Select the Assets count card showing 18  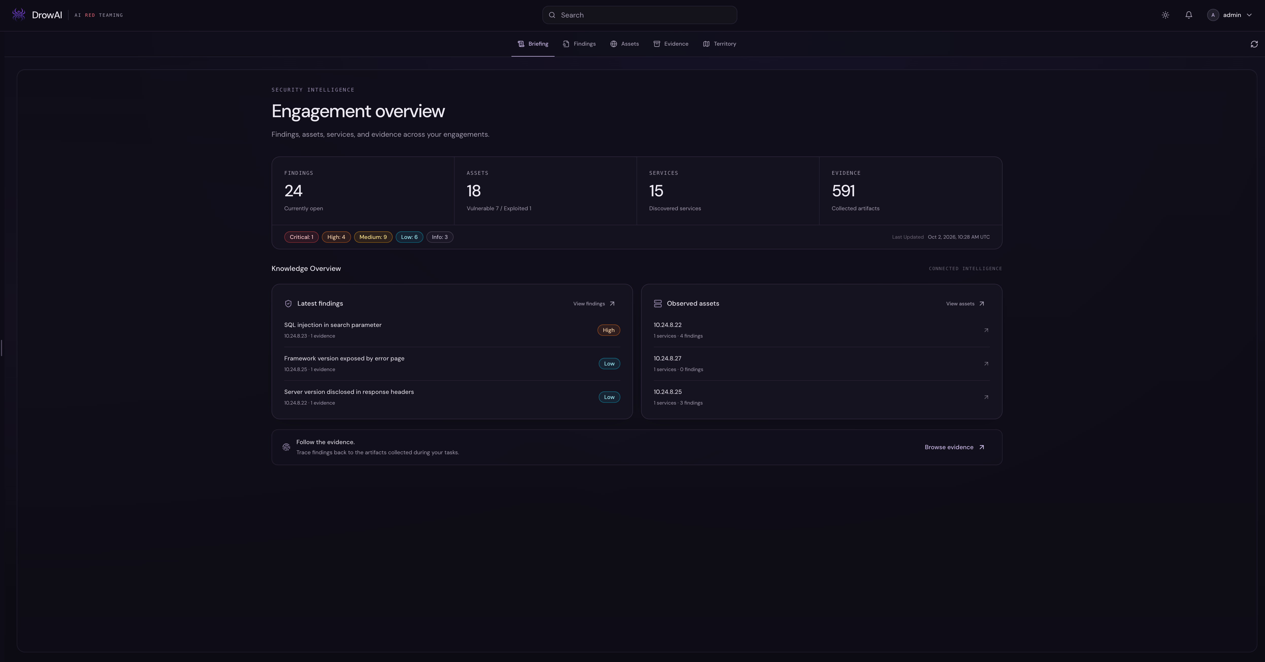click(x=546, y=191)
